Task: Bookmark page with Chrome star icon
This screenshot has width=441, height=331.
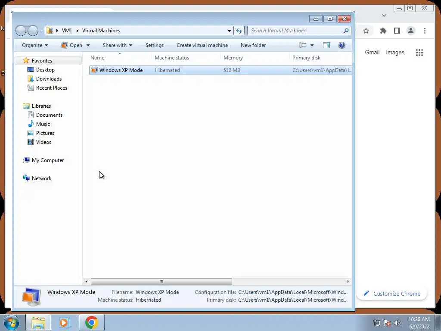Action: (366, 31)
